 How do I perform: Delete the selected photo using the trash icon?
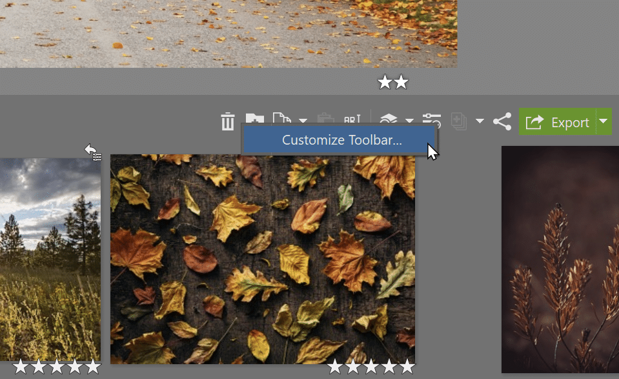tap(227, 121)
